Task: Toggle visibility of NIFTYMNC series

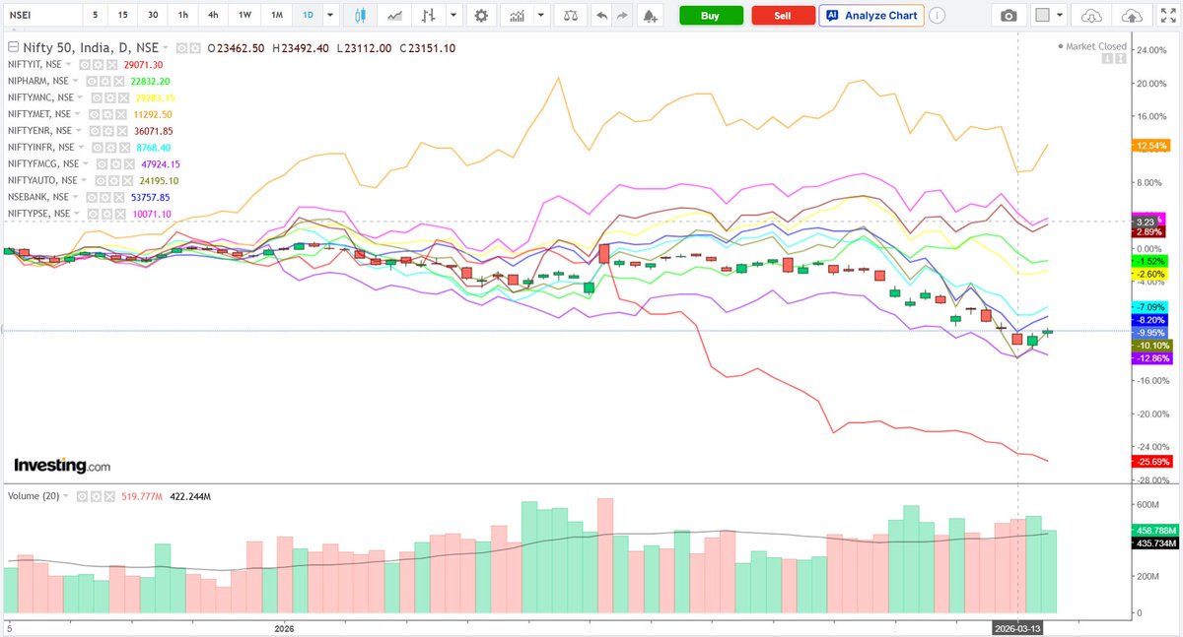Action: (x=97, y=98)
